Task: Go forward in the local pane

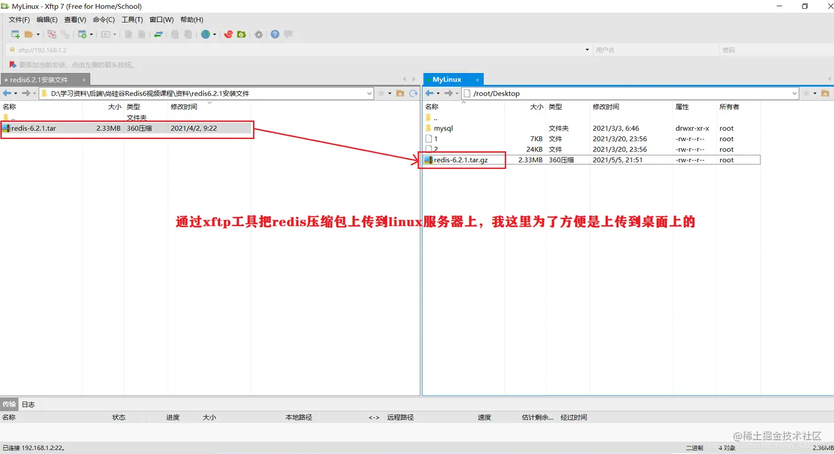Action: pos(26,93)
